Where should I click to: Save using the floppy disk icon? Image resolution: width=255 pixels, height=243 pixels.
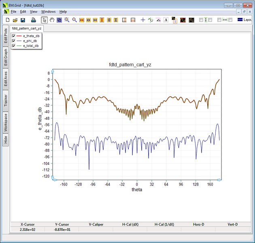[23, 20]
